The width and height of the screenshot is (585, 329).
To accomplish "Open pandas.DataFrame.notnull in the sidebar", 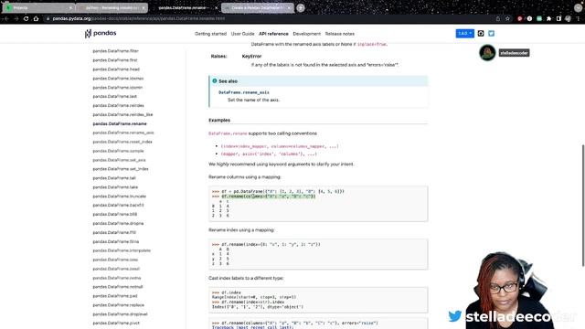I will point(118,287).
